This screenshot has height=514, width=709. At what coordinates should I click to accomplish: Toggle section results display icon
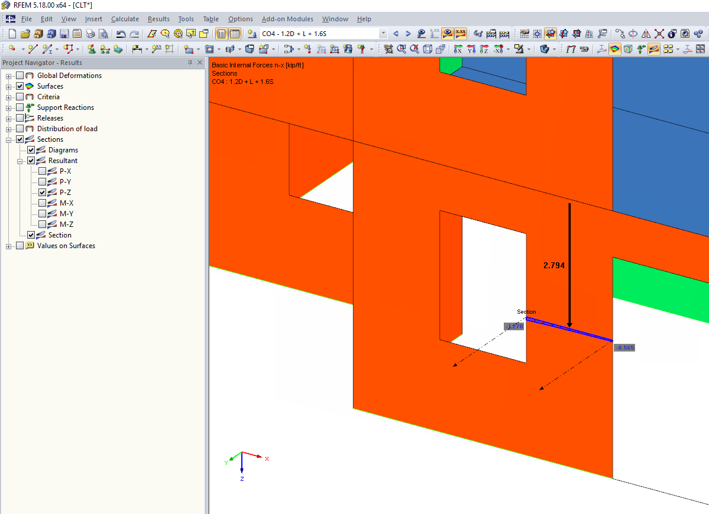click(654, 49)
